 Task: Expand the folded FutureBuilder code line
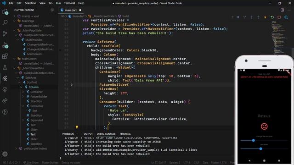tap(72, 85)
